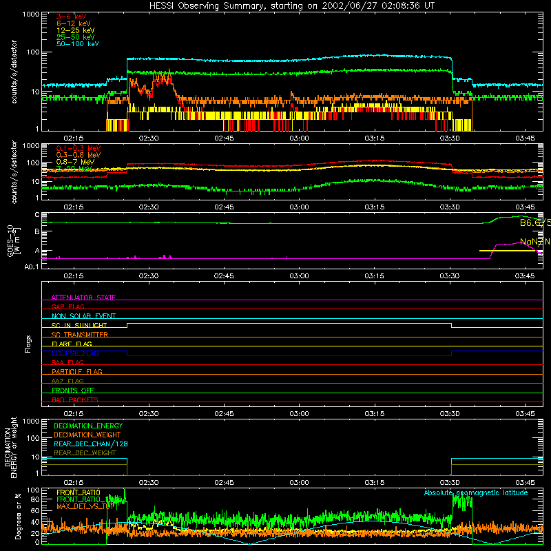Click the DECIMATION_WEIGHT legend label
The image size is (551, 551).
click(87, 435)
